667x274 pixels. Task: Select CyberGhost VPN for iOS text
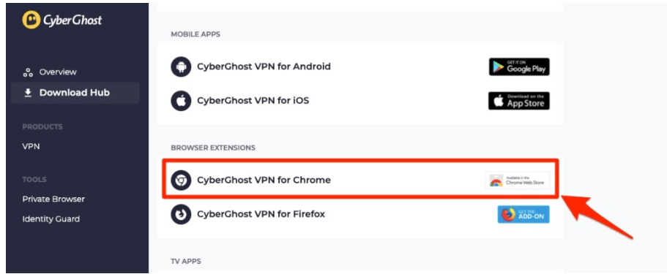click(253, 101)
